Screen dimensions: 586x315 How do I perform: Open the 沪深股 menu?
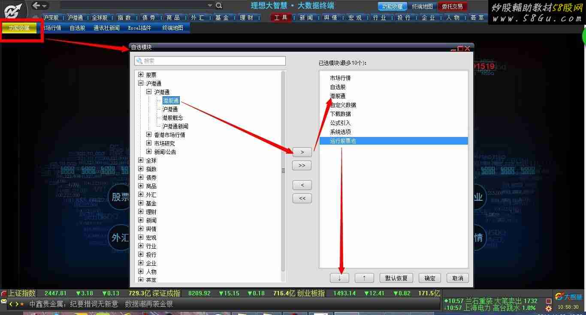(51, 18)
